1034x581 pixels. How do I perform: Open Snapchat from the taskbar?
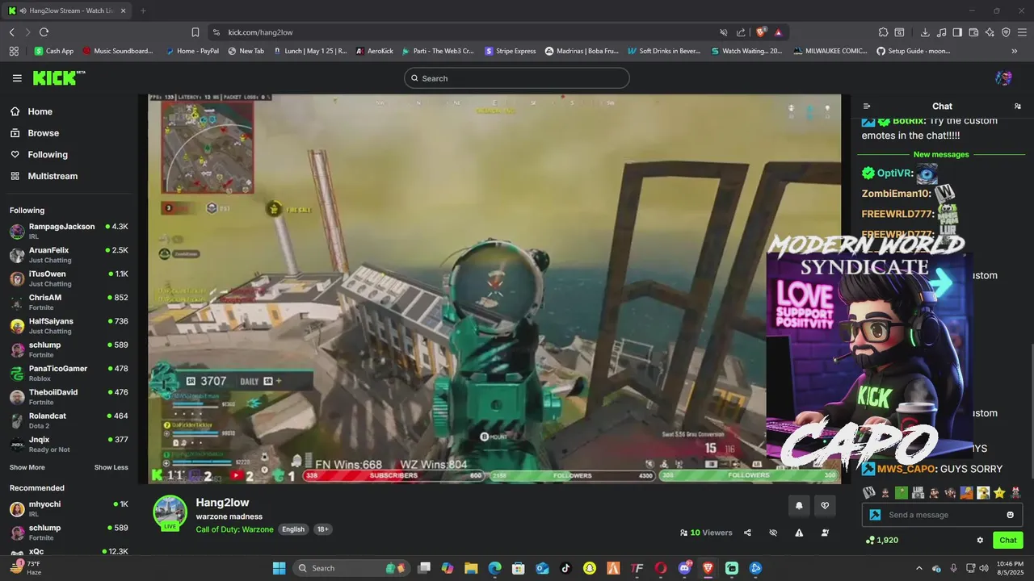click(x=590, y=568)
